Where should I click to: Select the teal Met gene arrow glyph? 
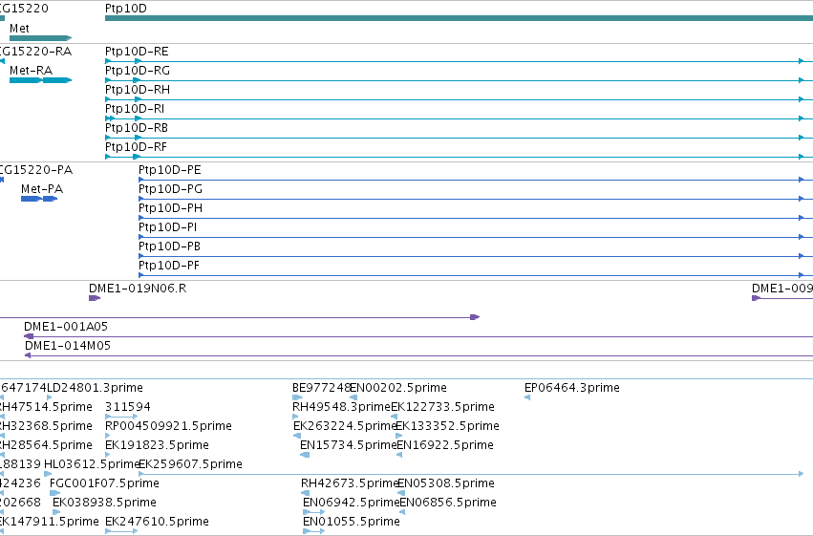tap(40, 38)
